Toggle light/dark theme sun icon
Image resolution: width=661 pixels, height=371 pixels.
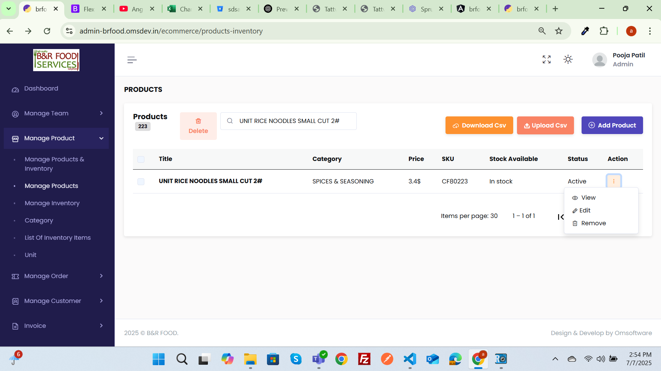(568, 59)
